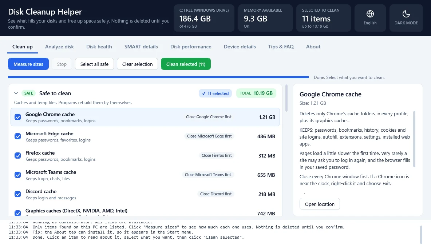Screen dimensions: 431x247
Task: Click the Disk Cleanup Helper title
Action: tap(45, 12)
